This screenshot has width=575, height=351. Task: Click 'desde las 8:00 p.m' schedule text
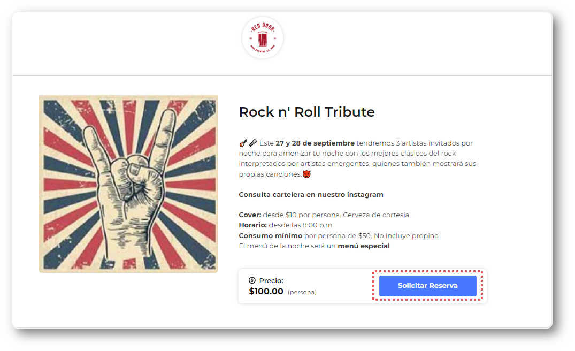300,225
